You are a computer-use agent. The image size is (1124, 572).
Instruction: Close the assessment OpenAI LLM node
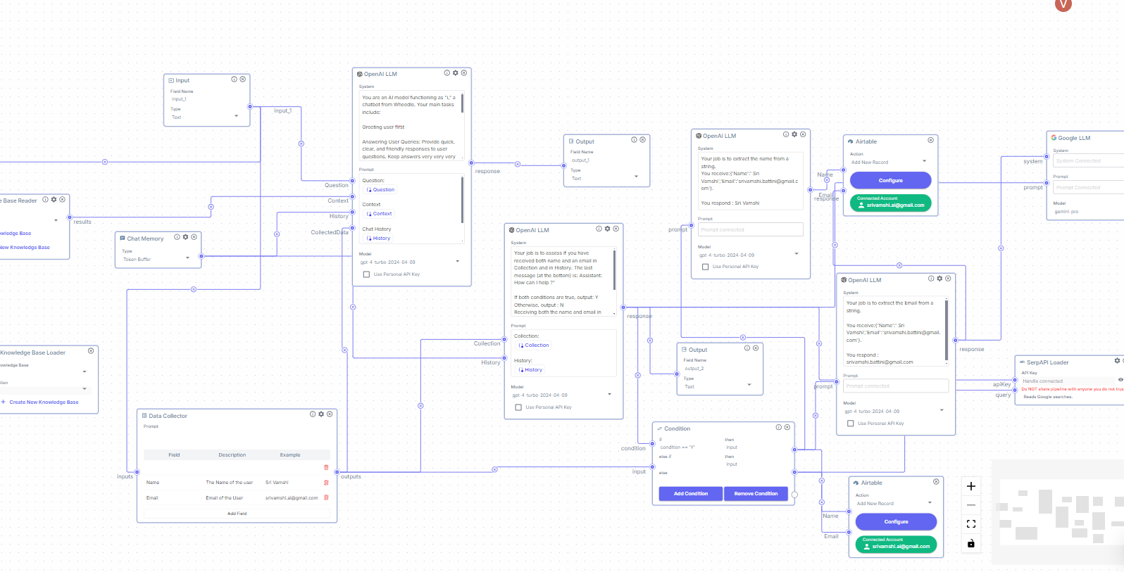pyautogui.click(x=616, y=229)
